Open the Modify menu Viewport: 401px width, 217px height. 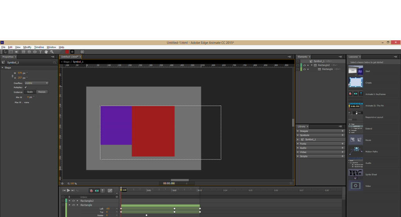click(27, 47)
